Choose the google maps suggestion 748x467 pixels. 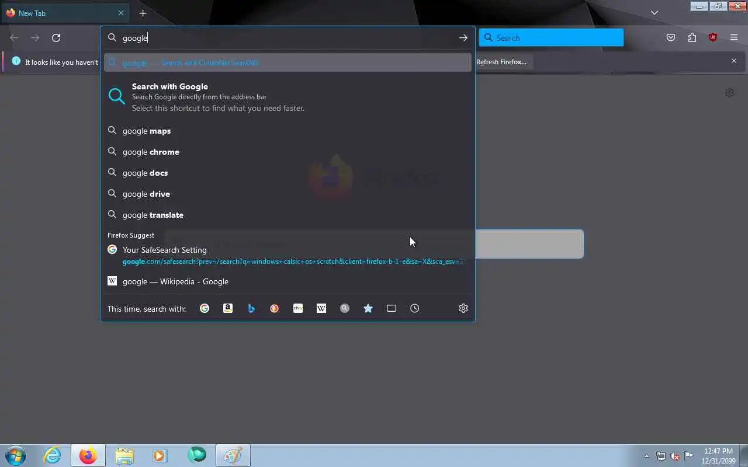[x=288, y=131]
